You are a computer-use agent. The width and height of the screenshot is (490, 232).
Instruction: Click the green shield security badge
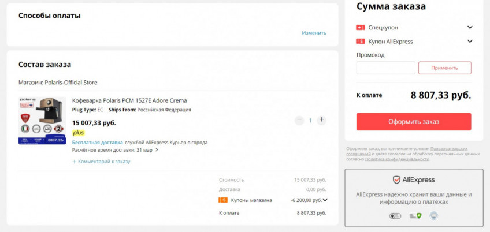(x=415, y=216)
